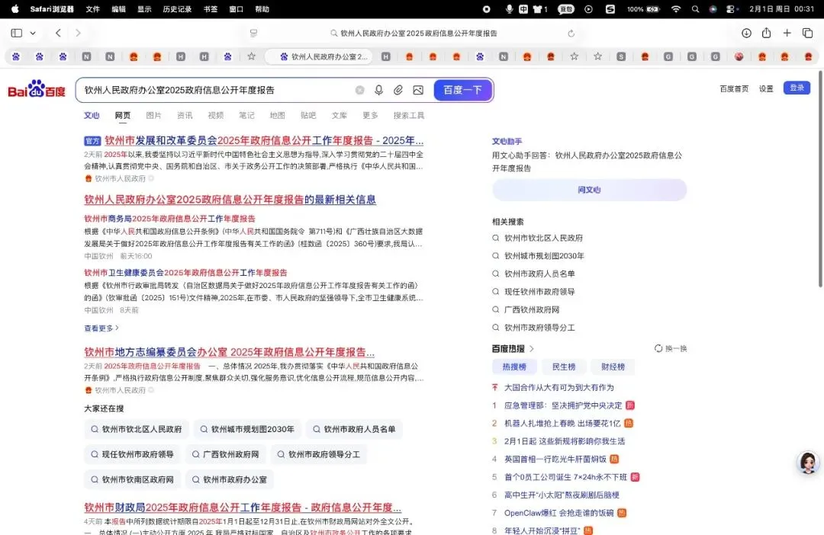Click the 登录 button
The width and height of the screenshot is (824, 535).
coord(797,88)
